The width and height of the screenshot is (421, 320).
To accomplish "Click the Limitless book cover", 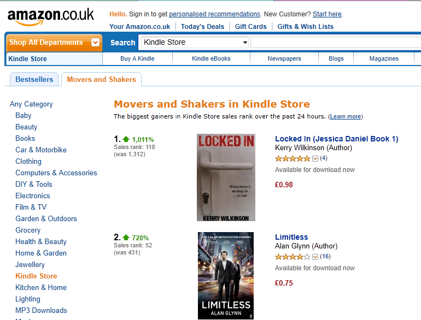I will [x=226, y=276].
